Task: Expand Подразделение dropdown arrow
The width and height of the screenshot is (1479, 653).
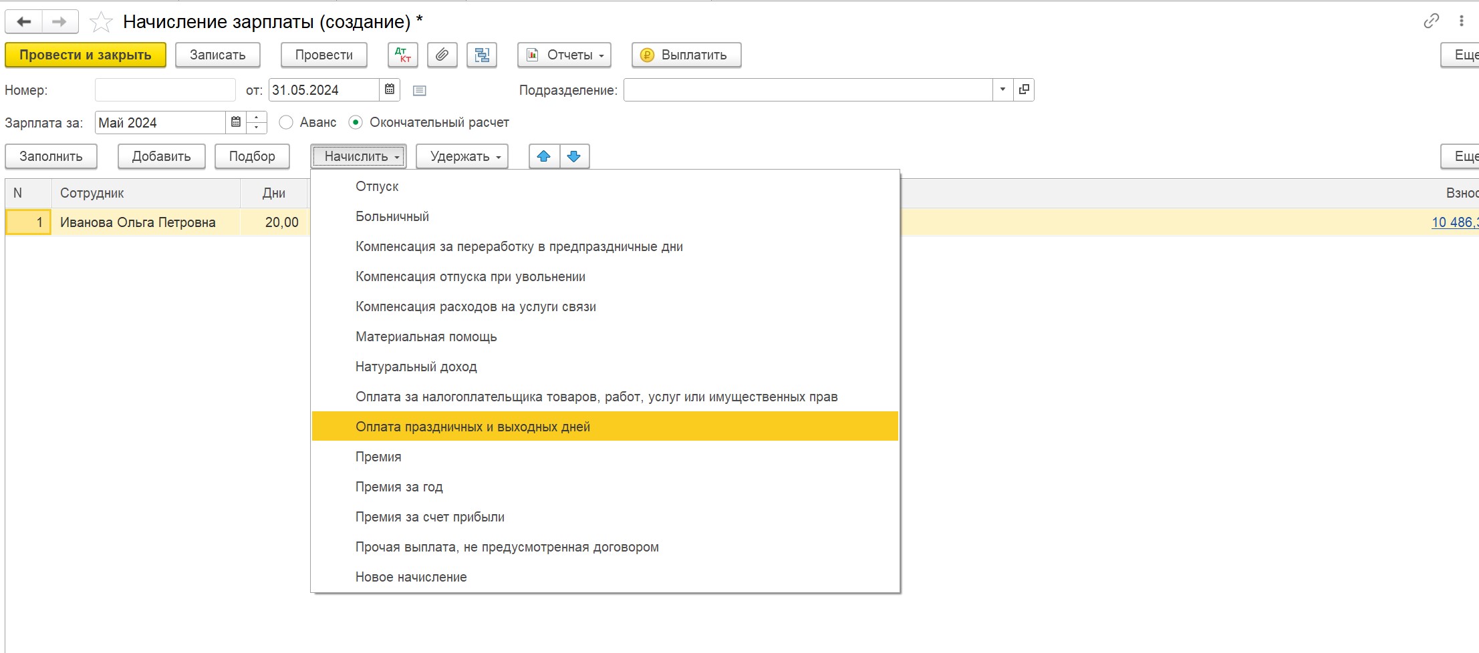Action: click(x=1002, y=89)
